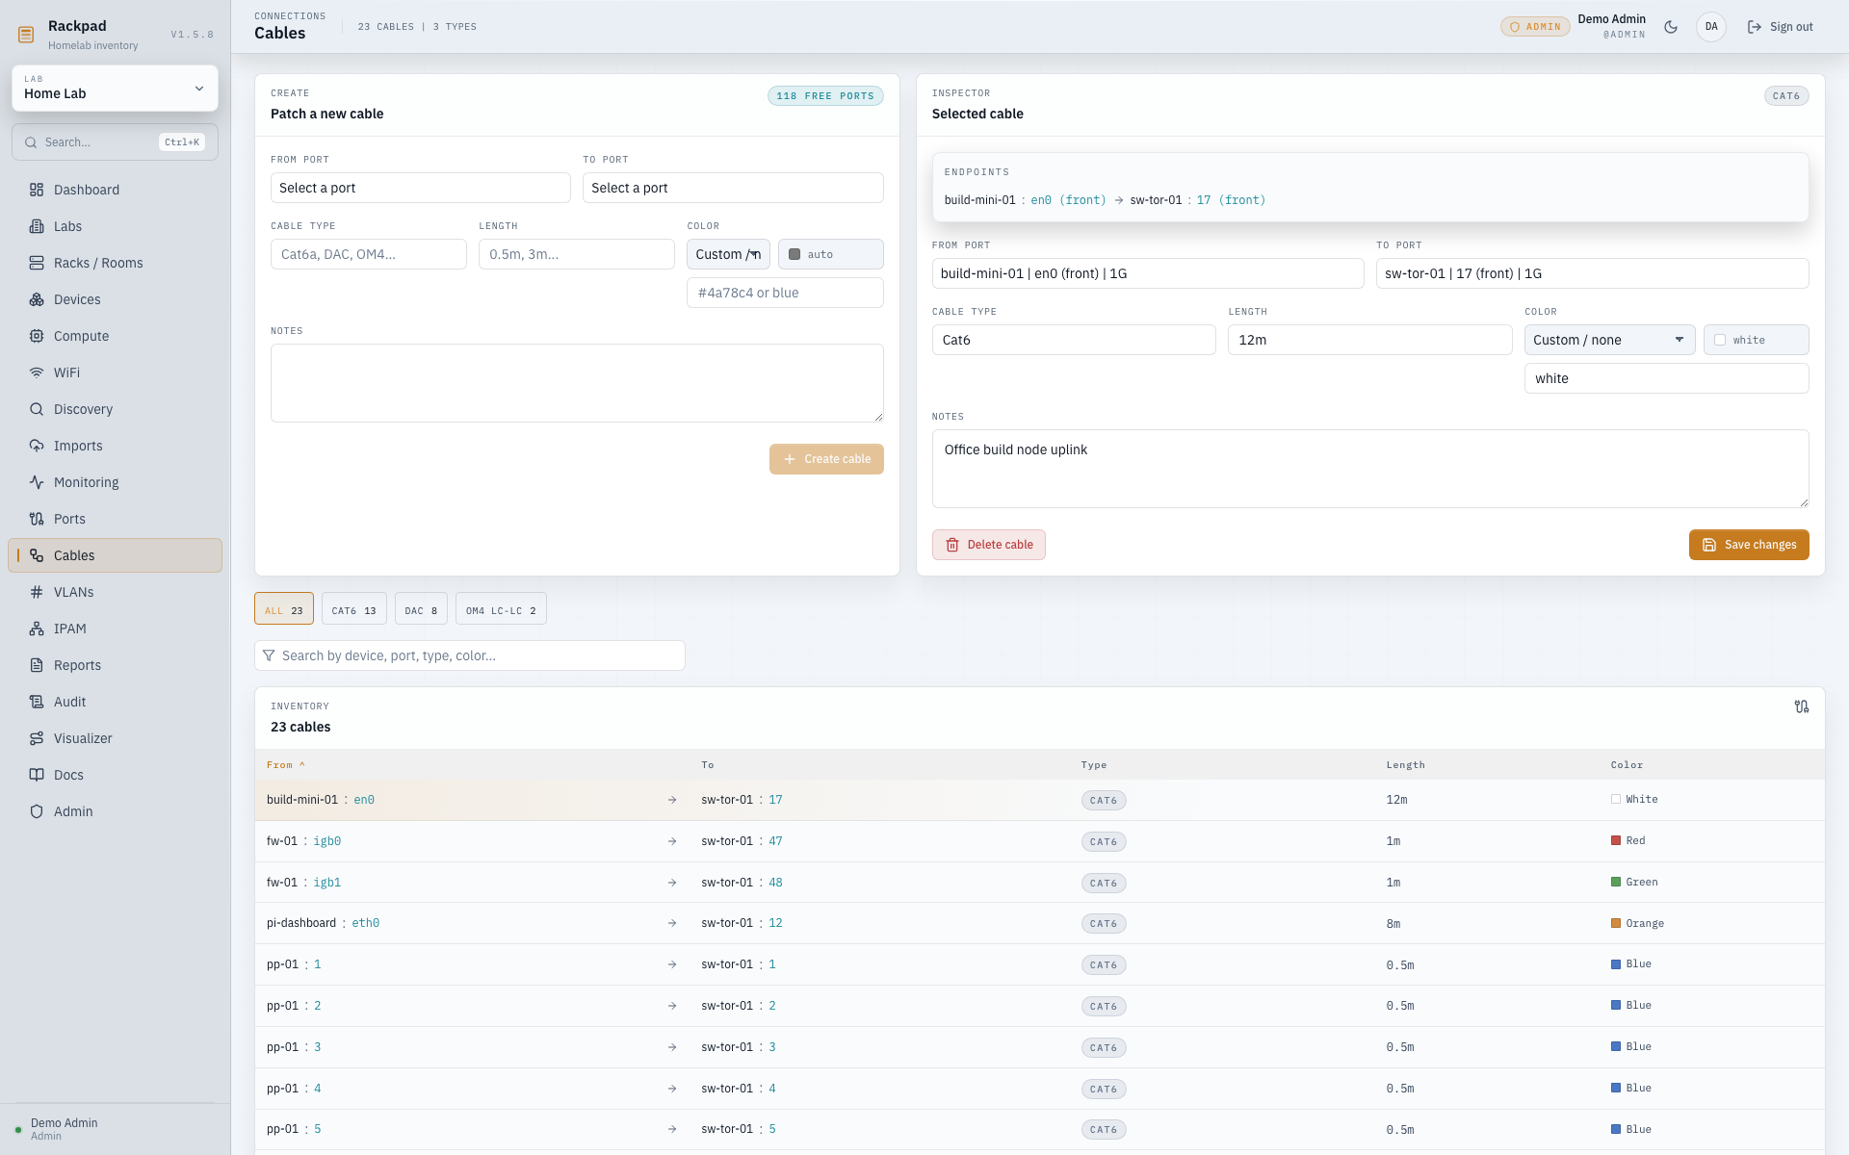Sign out of Rackpad
Image resolution: width=1849 pixels, height=1155 pixels.
coord(1780,27)
